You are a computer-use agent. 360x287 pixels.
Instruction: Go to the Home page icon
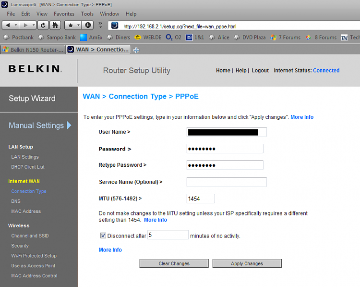click(x=55, y=25)
